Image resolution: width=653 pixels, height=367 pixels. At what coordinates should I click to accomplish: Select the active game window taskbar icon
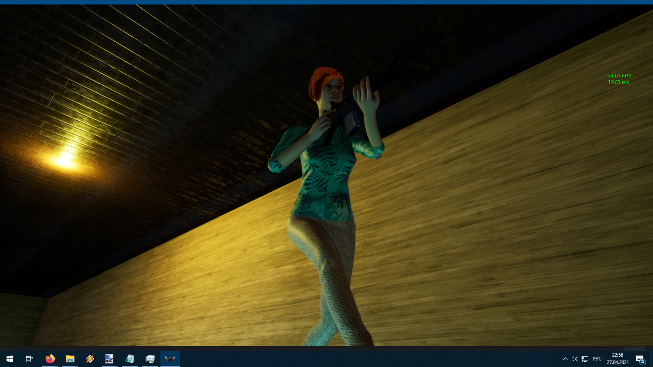[170, 359]
